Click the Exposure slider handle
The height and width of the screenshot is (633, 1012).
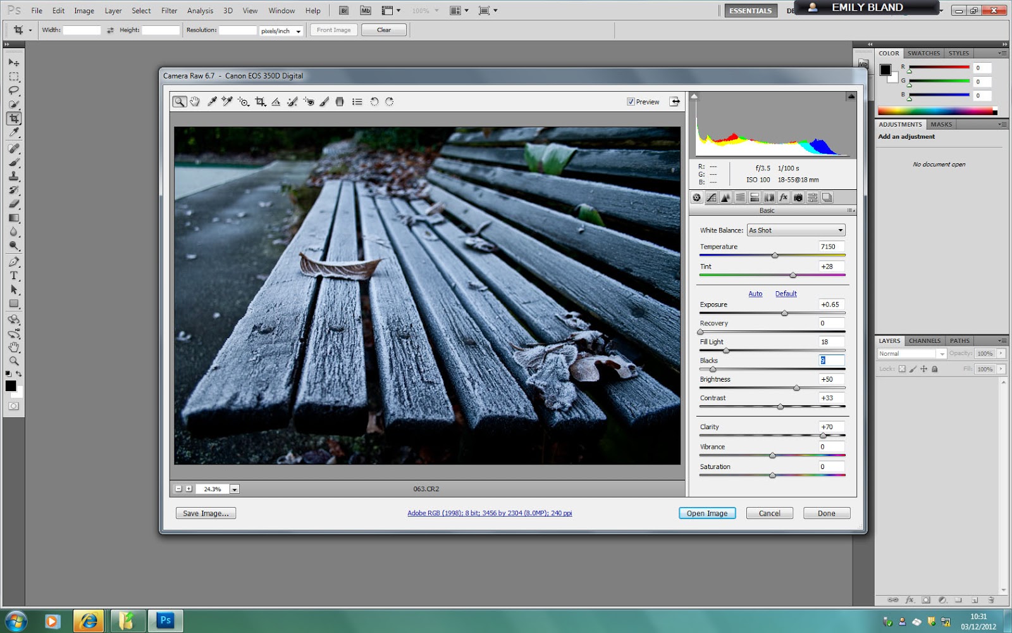tap(784, 313)
